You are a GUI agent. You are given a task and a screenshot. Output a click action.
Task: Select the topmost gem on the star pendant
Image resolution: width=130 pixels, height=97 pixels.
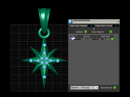pyautogui.click(x=44, y=45)
